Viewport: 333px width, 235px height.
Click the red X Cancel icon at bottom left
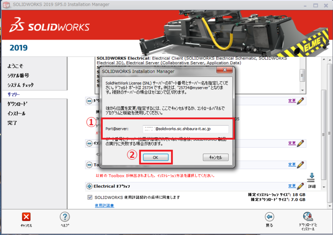[26, 217]
